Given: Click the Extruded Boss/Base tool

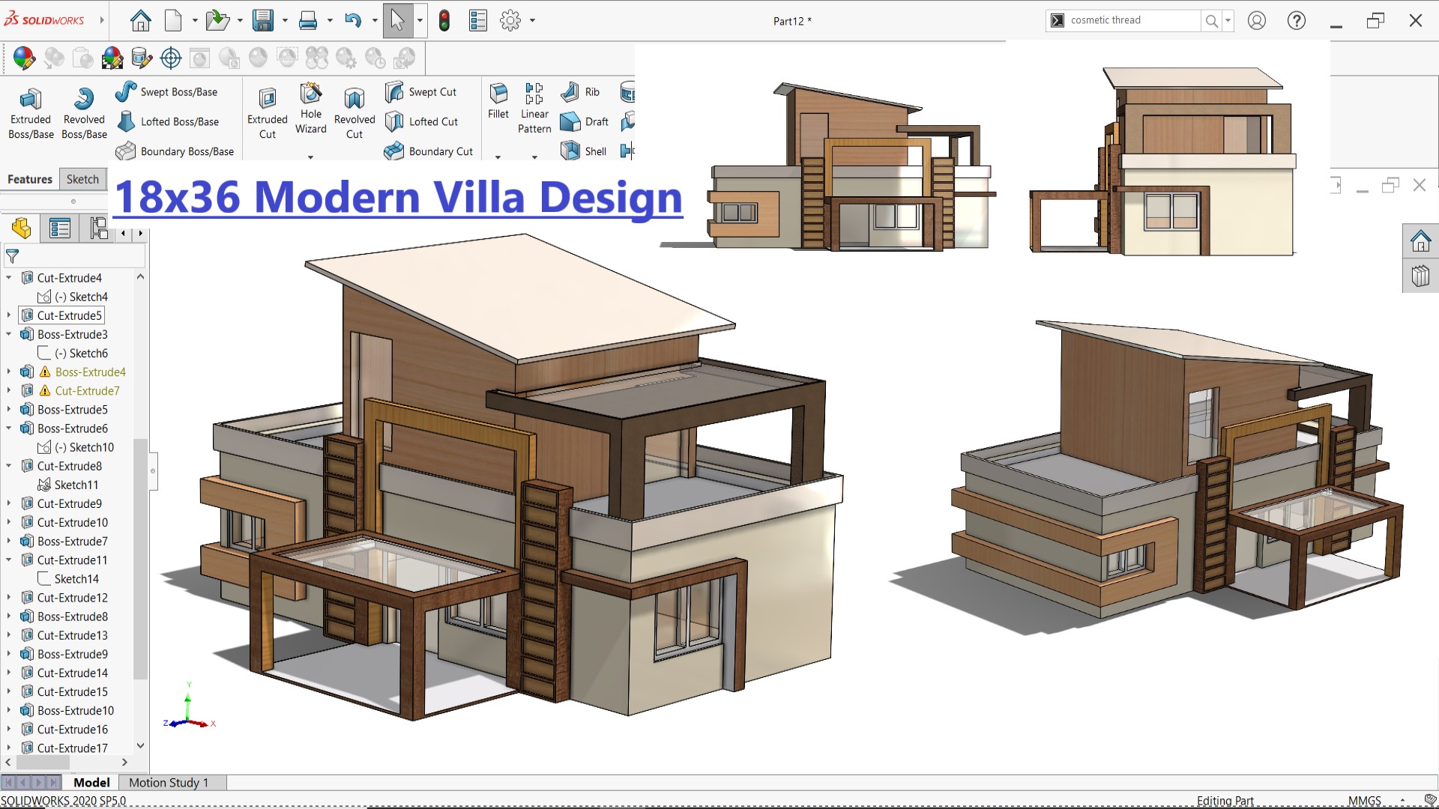Looking at the screenshot, I should tap(31, 112).
